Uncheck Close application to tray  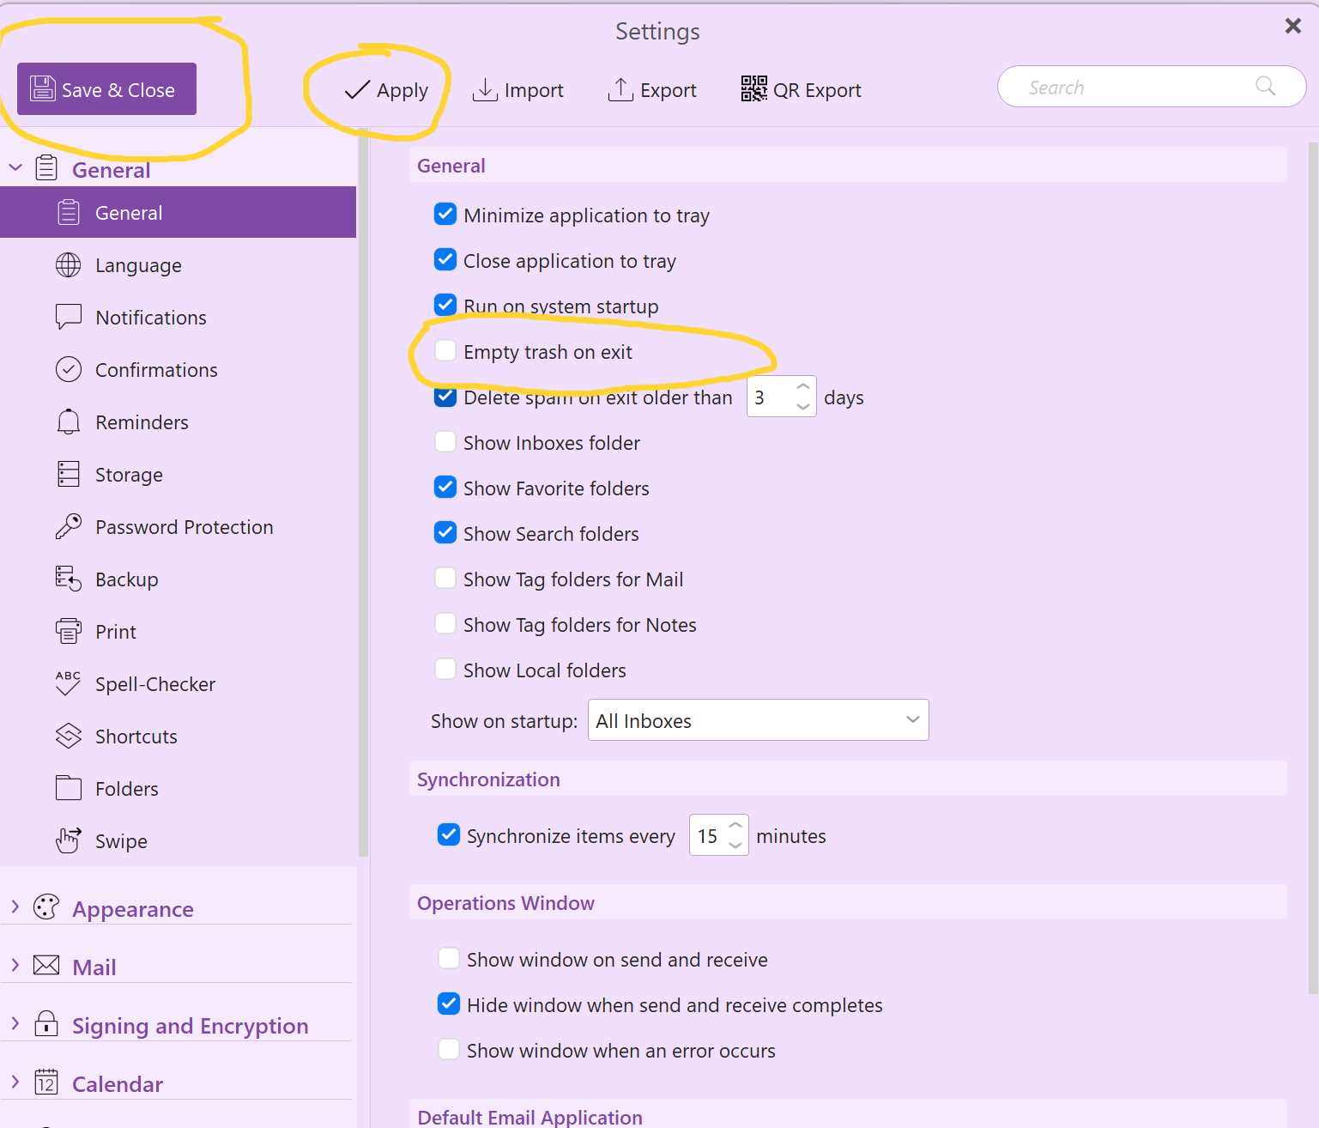tap(445, 259)
